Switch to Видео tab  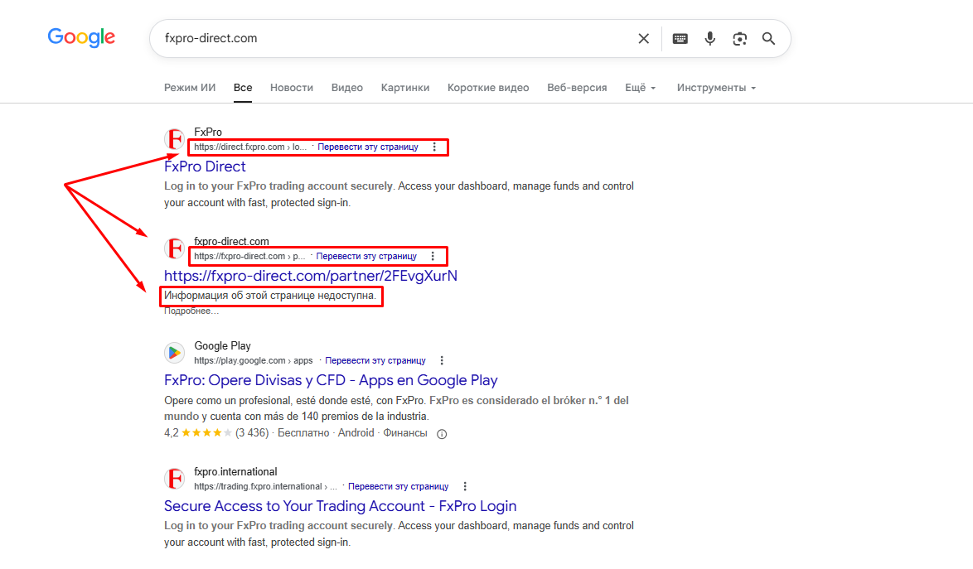tap(347, 88)
